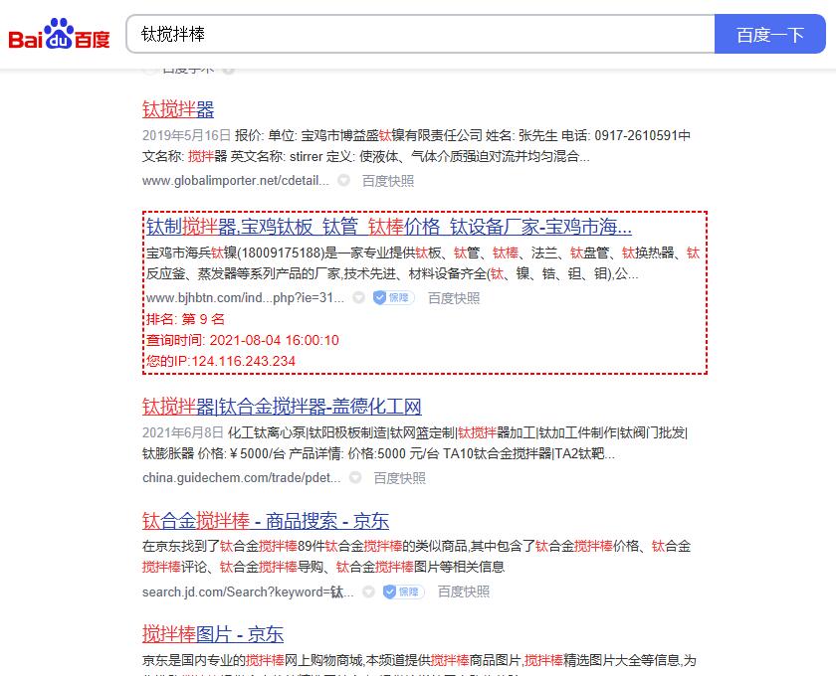Open 钛搅拌器|钛合金搅拌器-盖德化工网 result
The width and height of the screenshot is (836, 676).
pyautogui.click(x=282, y=407)
